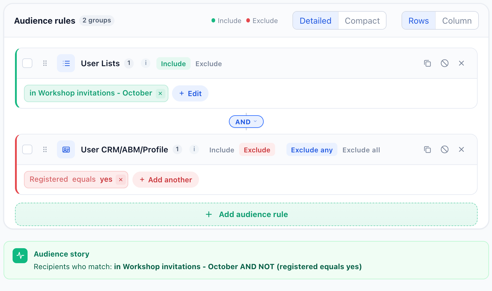Set User Lists rule to Exclude
Screen dimensions: 492x291
point(209,63)
